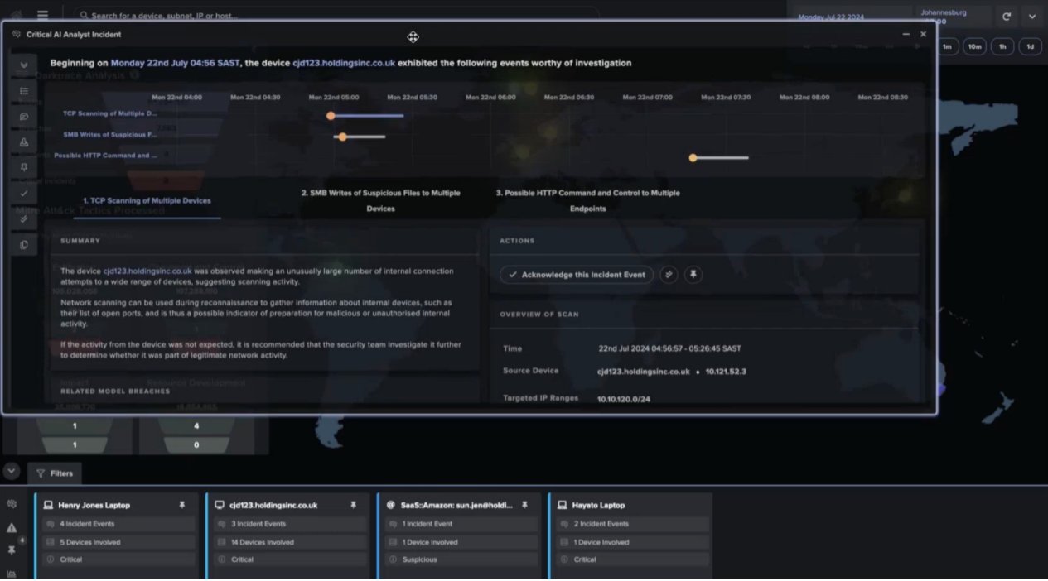Open cjd123.holdingsinc.co.uk link in the heading

(344, 63)
